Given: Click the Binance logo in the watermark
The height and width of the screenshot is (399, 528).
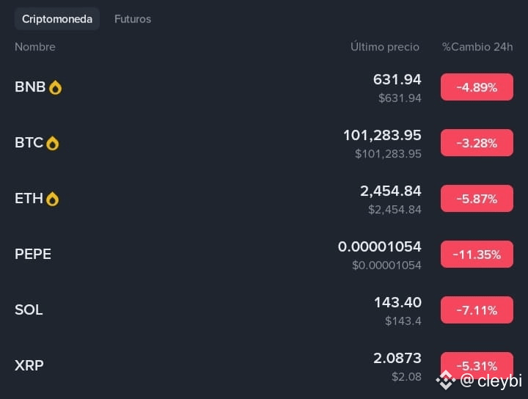Looking at the screenshot, I should (x=446, y=381).
